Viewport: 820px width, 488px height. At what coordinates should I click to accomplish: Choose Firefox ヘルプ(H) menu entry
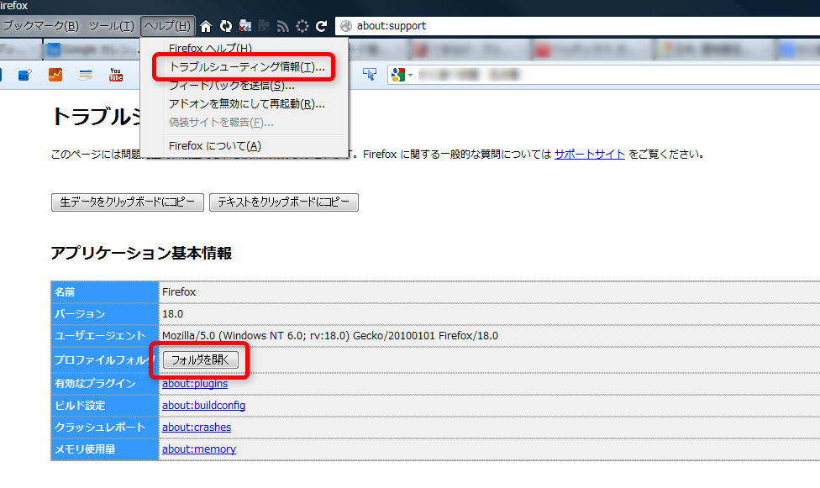pyautogui.click(x=210, y=48)
